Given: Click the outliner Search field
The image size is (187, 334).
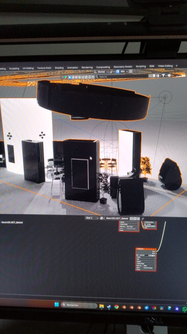Looking at the screenshot, I should (x=121, y=77).
